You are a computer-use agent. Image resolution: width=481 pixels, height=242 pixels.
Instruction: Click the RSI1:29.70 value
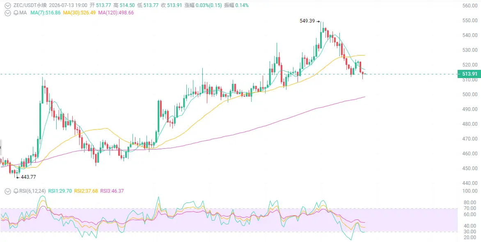tap(60, 191)
